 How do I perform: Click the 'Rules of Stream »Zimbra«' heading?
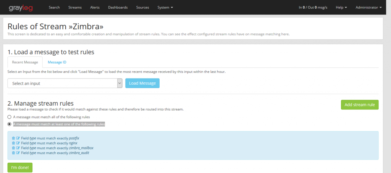tap(55, 26)
